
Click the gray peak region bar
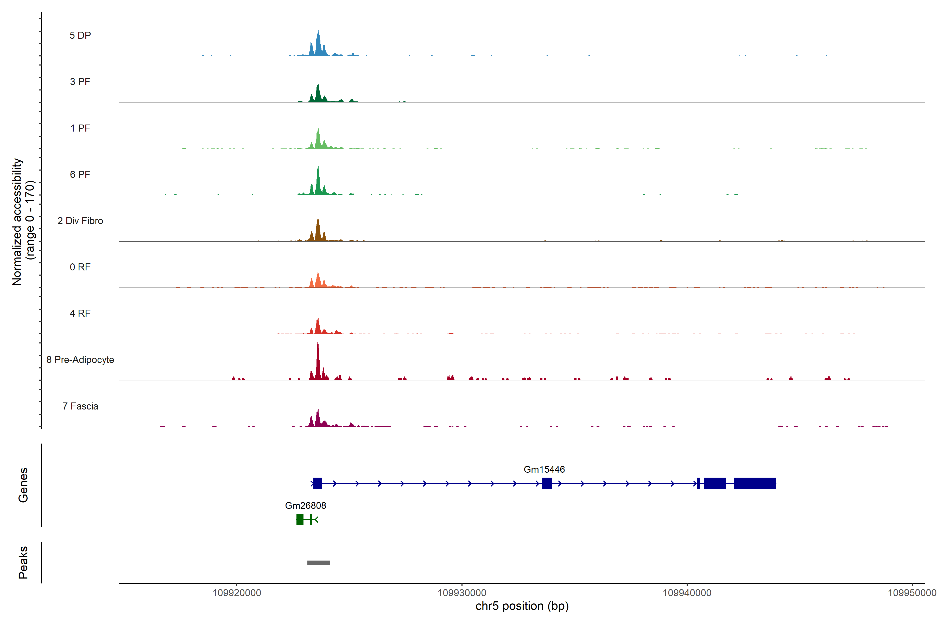click(318, 563)
